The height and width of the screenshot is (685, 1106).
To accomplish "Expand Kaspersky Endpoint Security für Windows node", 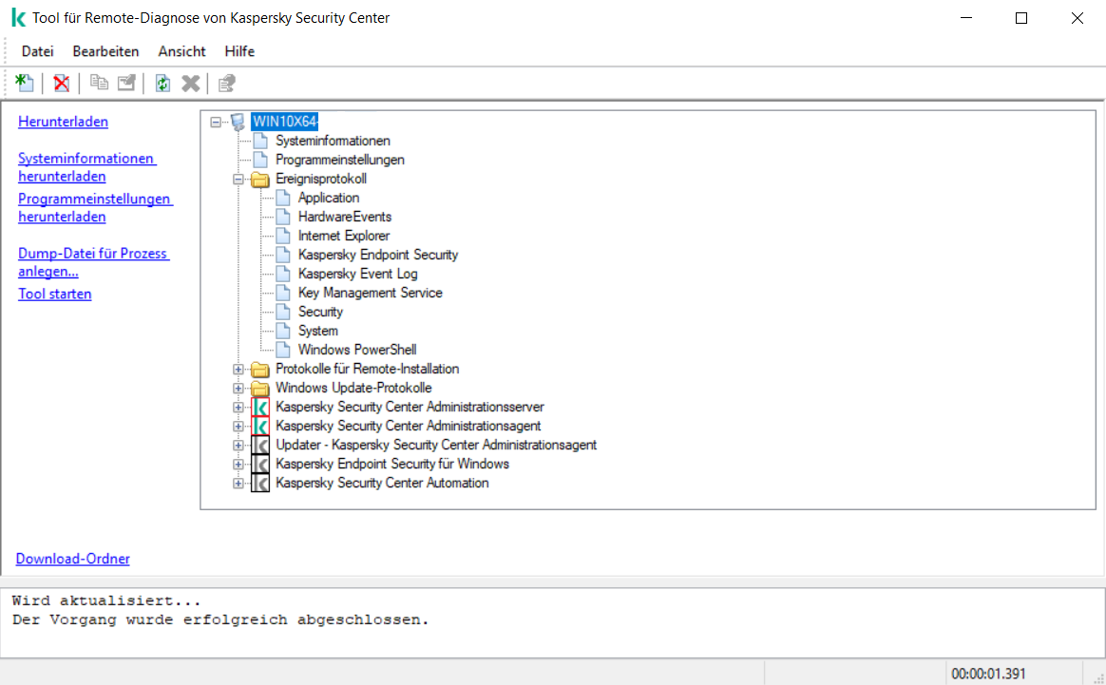I will [238, 465].
